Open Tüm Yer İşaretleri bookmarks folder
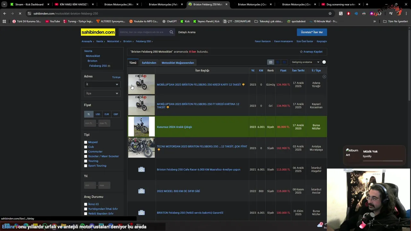Screen dimensions: 411x231 tap(396, 21)
